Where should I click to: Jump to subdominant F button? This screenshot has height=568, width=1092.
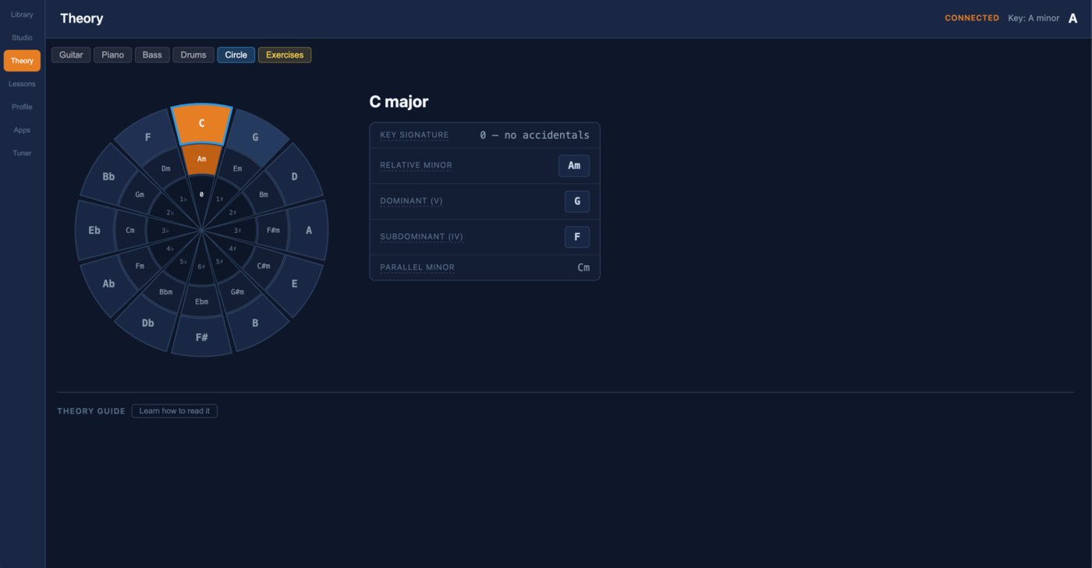click(x=577, y=237)
